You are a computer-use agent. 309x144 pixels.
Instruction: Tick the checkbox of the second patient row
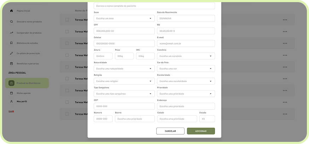[x=67, y=31]
